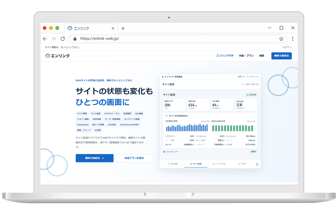Click the サイト監視 / 監視一覧 breadcrumb
The image size is (336, 210).
coord(249,84)
